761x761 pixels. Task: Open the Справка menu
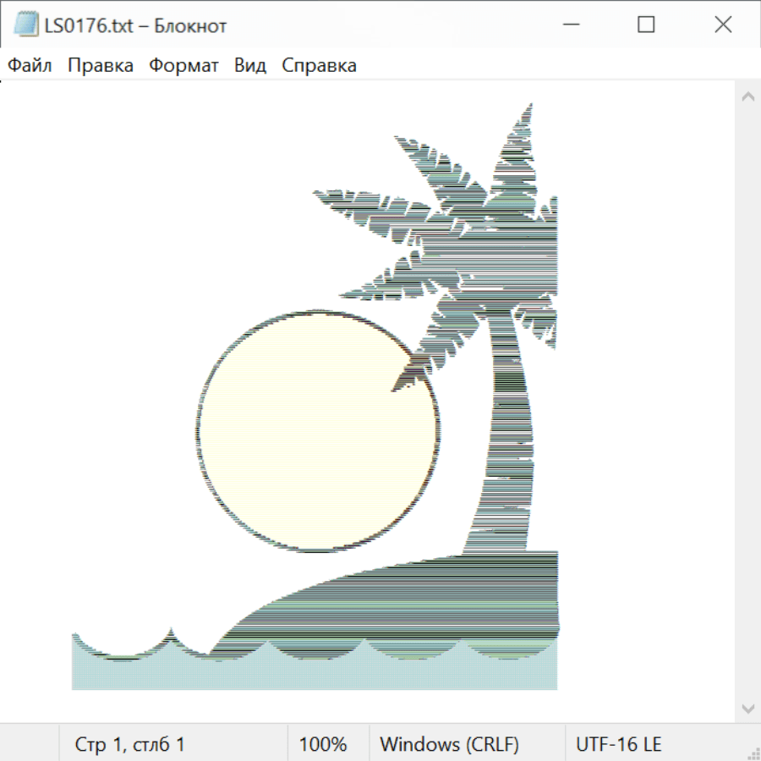coord(319,66)
